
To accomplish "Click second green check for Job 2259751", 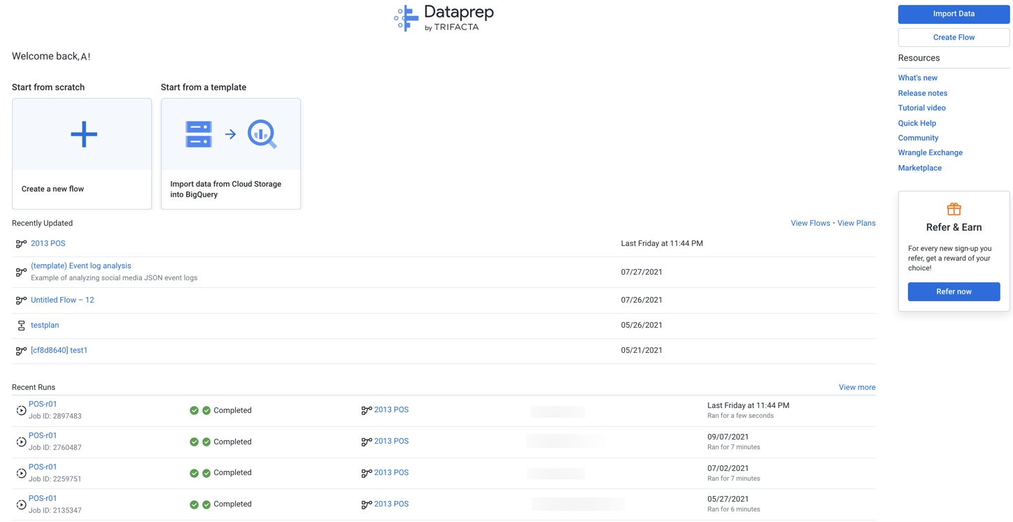I will click(x=206, y=473).
